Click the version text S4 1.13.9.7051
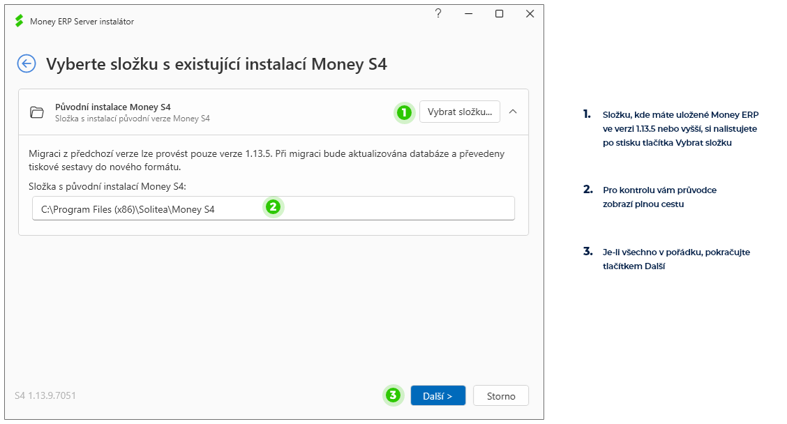This screenshot has width=787, height=424. point(45,395)
